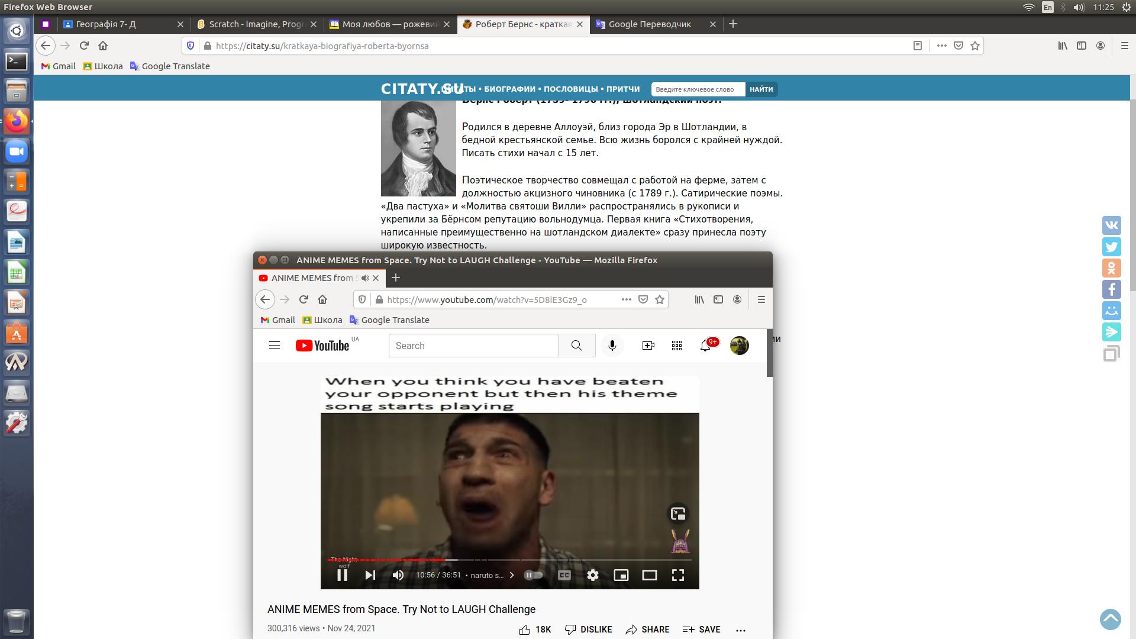
Task: Seek on the video progress bar
Action: [x=532, y=560]
